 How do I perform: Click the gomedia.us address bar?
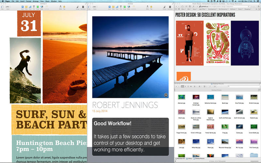pos(224,7)
